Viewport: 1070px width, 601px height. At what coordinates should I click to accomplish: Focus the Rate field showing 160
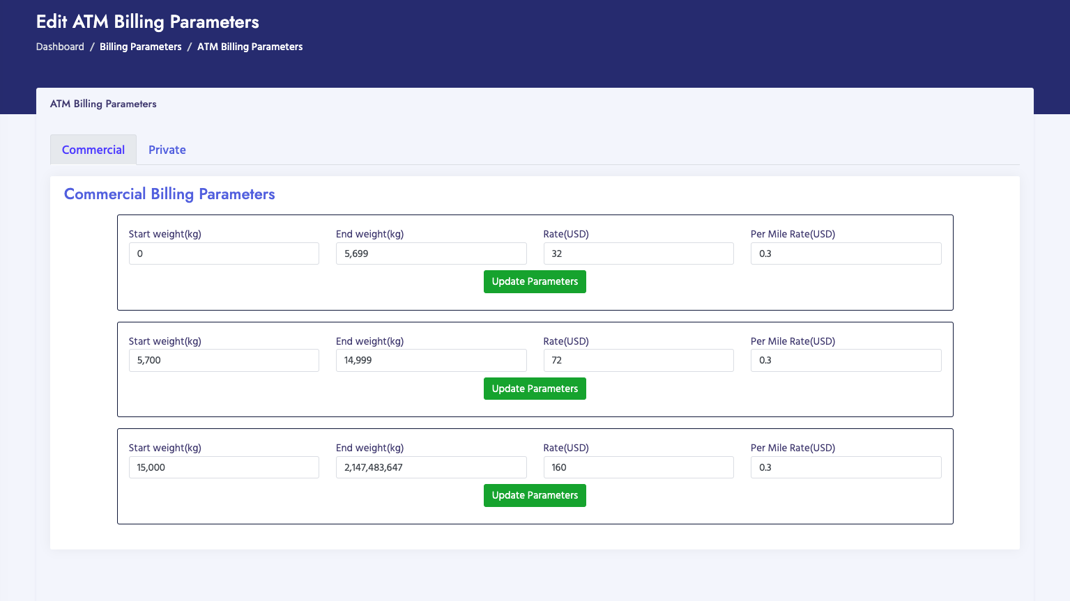tap(638, 467)
